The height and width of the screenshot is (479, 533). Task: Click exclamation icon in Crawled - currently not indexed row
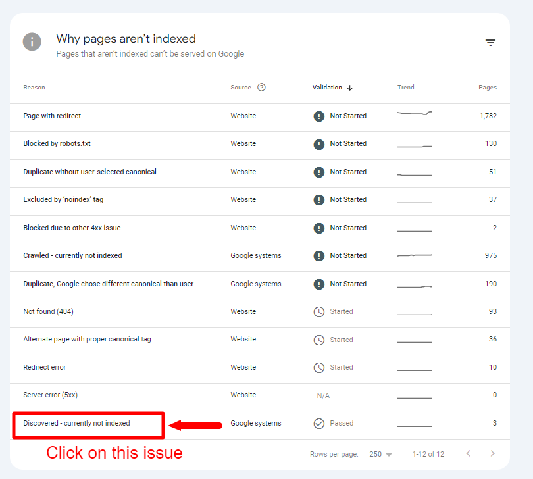click(319, 256)
